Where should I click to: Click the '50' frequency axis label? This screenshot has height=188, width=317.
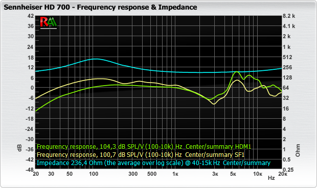[70, 174]
